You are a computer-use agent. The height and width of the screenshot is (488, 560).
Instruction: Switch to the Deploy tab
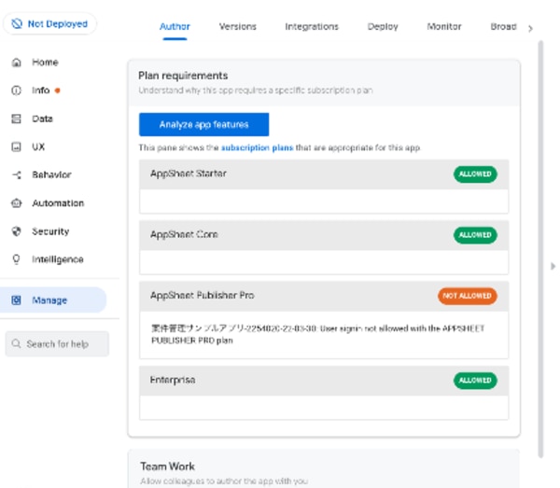tap(383, 27)
